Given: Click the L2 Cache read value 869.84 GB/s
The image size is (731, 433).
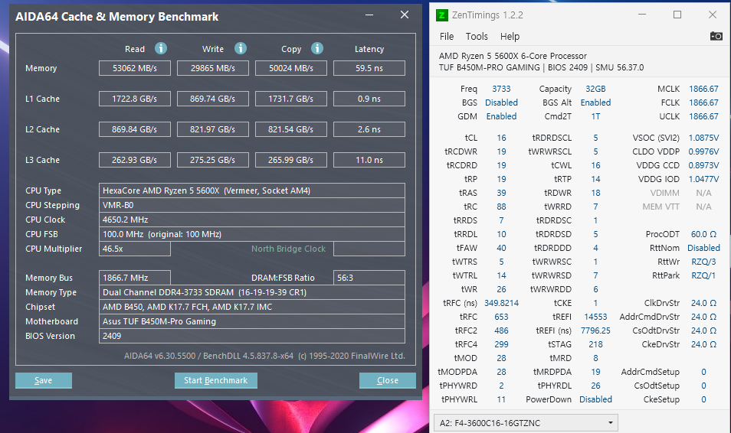Looking at the screenshot, I should click(135, 129).
